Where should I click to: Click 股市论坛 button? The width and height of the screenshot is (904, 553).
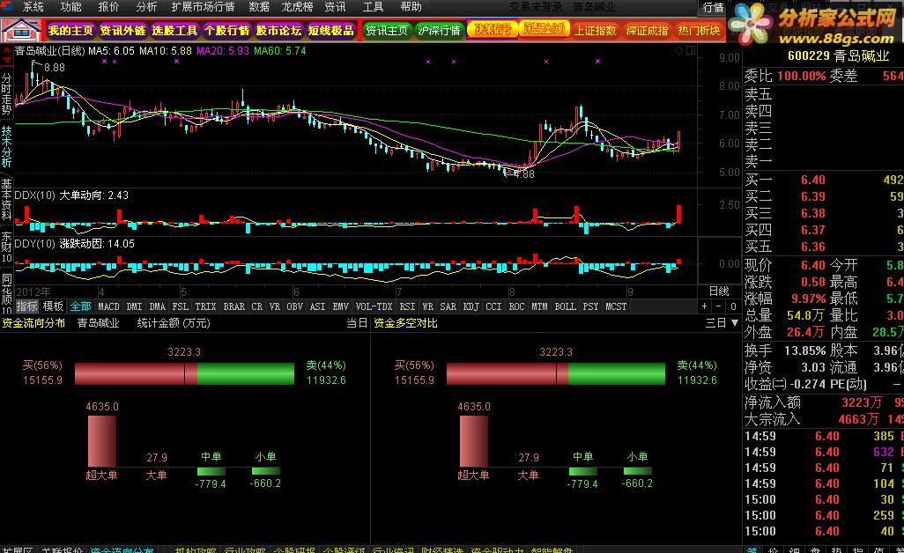tap(278, 31)
